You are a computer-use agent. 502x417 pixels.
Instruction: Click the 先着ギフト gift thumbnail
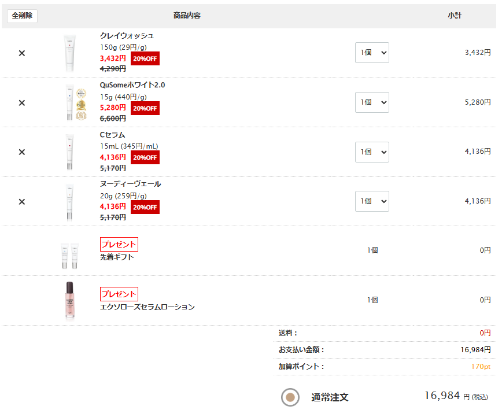(70, 255)
